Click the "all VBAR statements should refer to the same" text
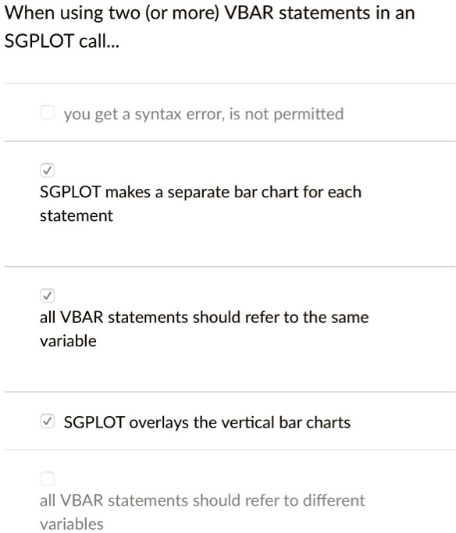This screenshot has height=533, width=456. 204,318
